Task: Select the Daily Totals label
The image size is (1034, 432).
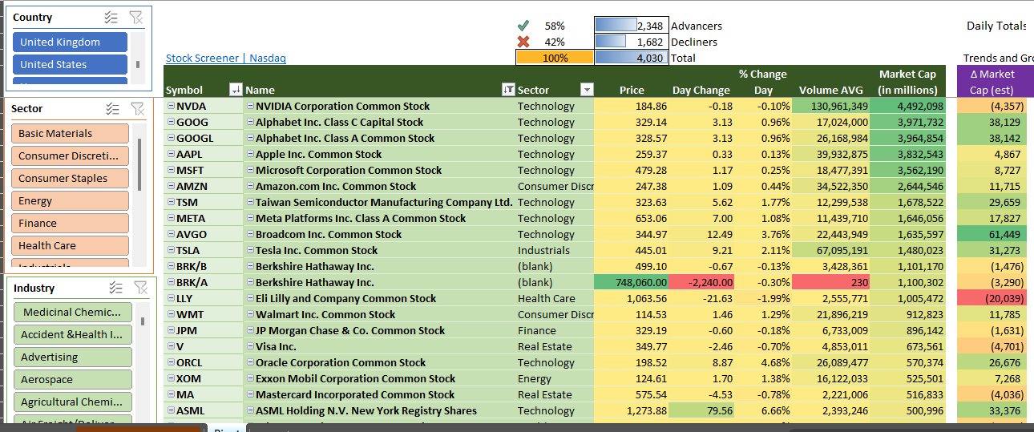Action: tap(996, 26)
